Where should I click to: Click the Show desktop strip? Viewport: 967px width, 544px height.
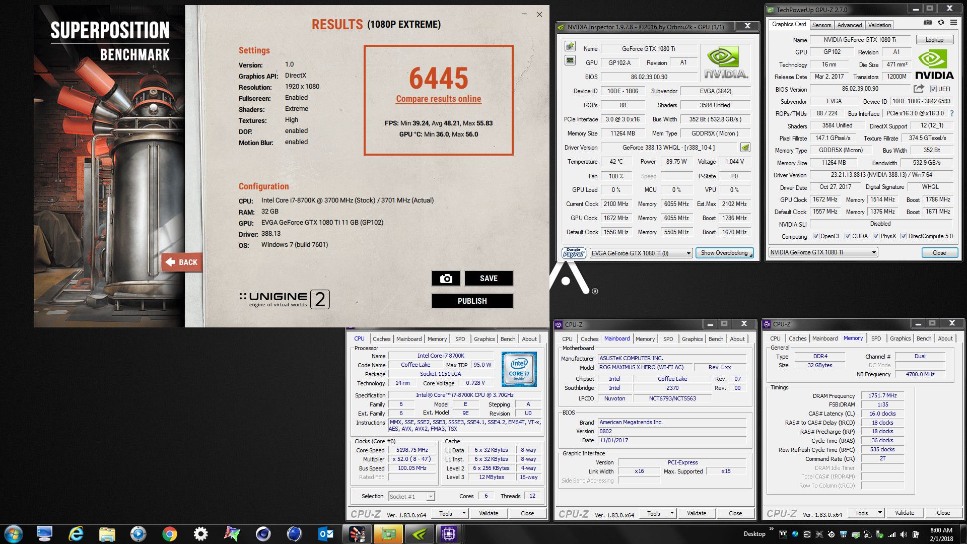click(x=963, y=534)
